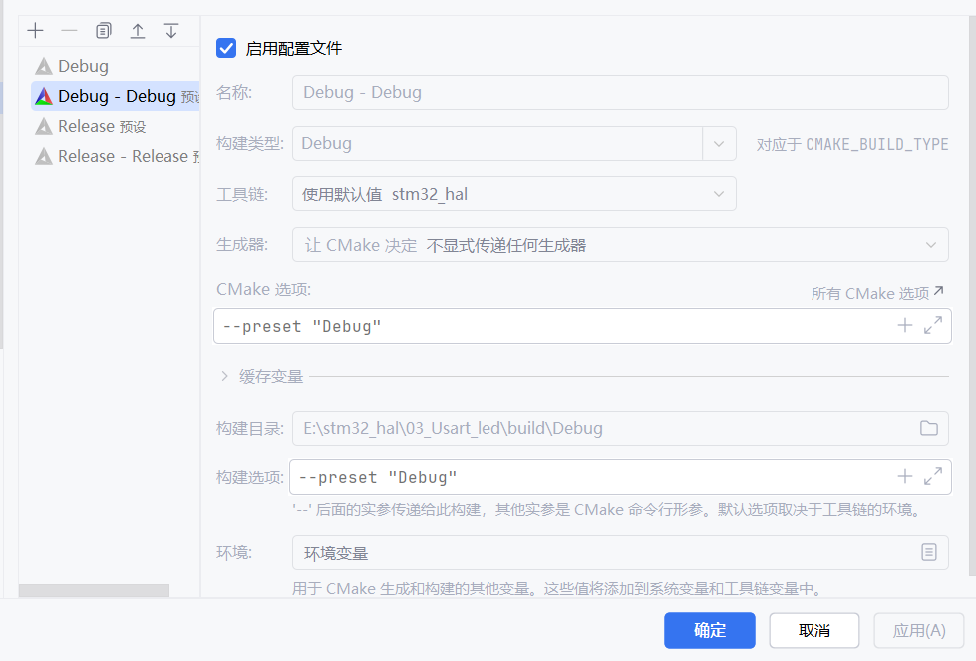976x661 pixels.
Task: Select Release 预设 profile
Action: pyautogui.click(x=116, y=126)
